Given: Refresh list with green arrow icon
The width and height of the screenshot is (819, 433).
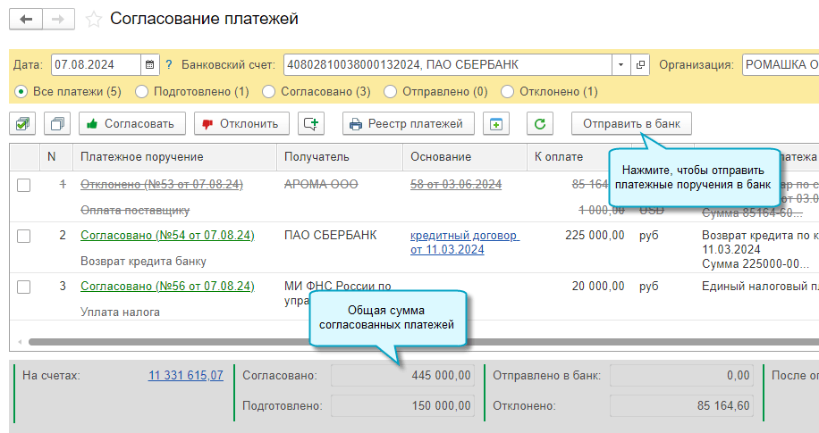Looking at the screenshot, I should 540,123.
